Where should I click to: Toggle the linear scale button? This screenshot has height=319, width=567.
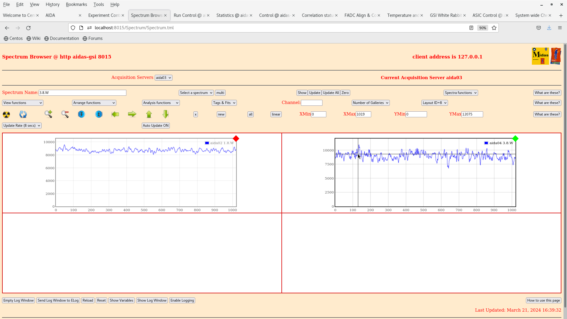[276, 114]
